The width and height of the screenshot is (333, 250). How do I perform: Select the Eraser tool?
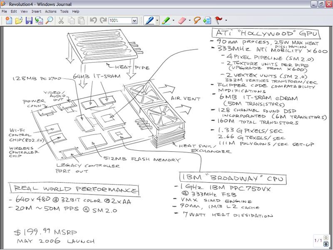pyautogui.click(x=182, y=20)
